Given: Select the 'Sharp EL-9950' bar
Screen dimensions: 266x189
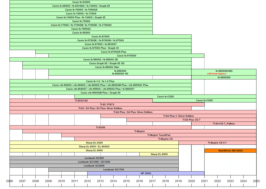Looking at the screenshot, I should pos(159,154).
